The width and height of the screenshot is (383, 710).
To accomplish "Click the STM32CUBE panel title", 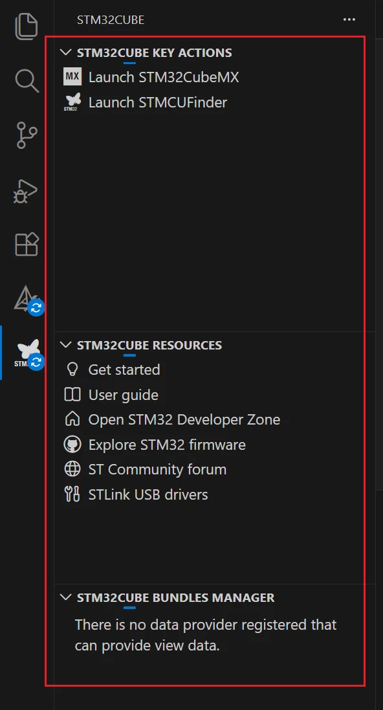I will (111, 20).
